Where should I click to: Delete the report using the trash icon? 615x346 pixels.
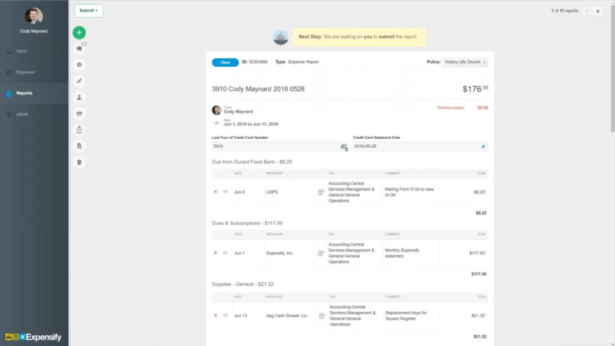[79, 162]
